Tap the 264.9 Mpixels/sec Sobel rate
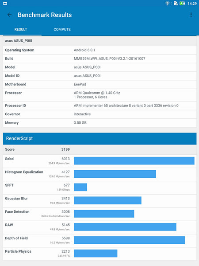The image size is (199, 266). (59, 163)
